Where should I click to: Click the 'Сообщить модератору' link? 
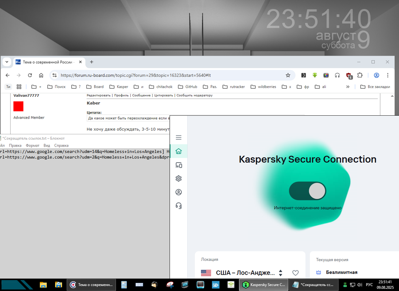(x=194, y=95)
